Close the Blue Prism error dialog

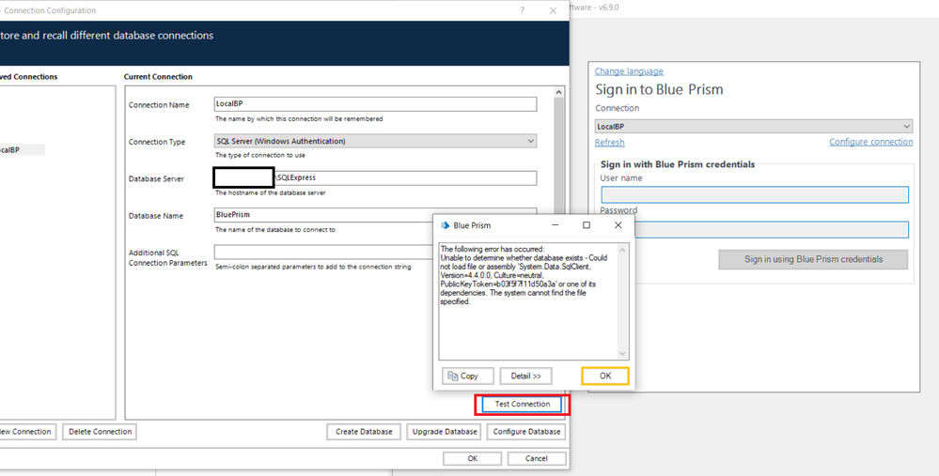tap(618, 225)
